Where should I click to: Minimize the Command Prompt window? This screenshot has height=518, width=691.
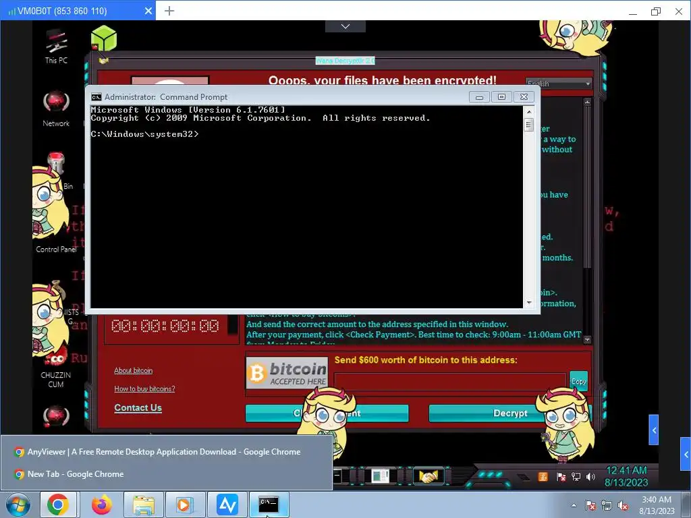click(479, 97)
